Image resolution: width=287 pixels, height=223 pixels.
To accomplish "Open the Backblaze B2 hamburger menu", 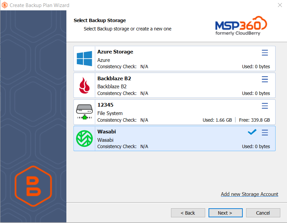I will coord(265,79).
